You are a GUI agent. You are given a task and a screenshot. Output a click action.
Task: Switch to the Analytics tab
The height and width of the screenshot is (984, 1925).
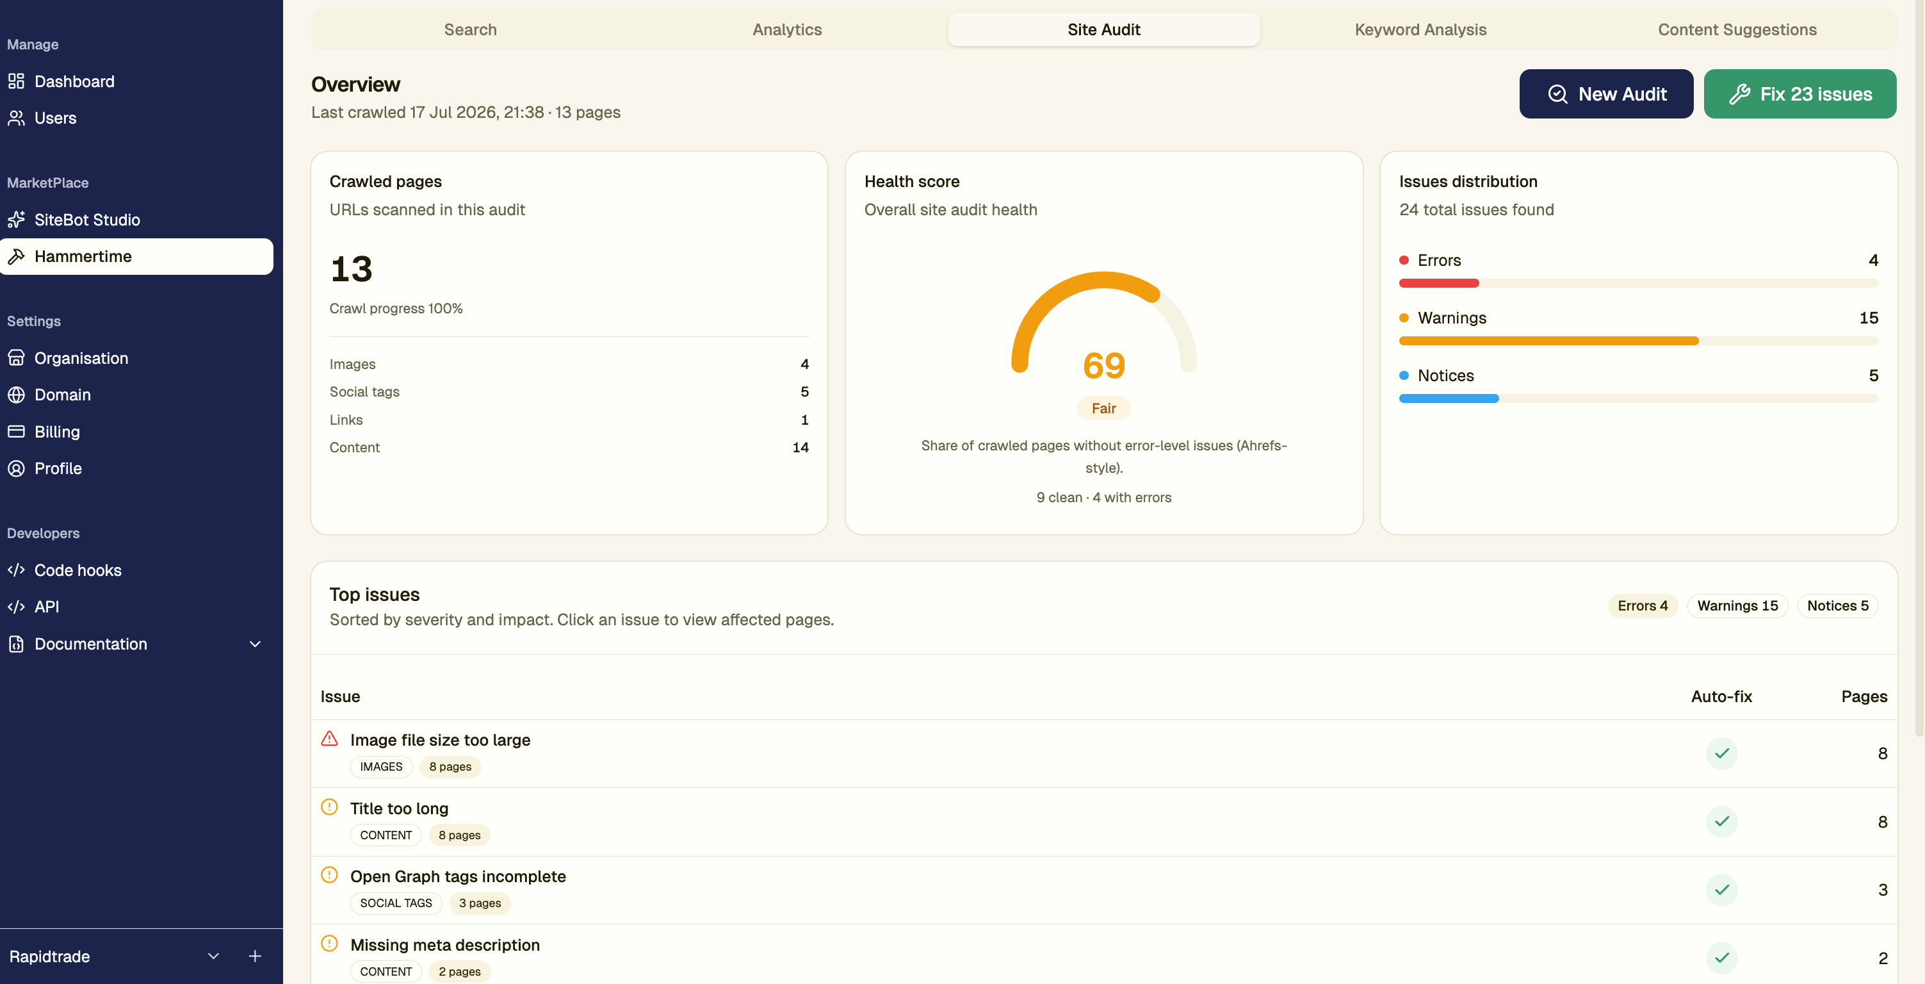coord(787,29)
